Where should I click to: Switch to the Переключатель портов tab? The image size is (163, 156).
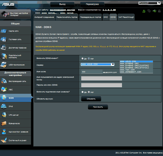click(67, 17)
